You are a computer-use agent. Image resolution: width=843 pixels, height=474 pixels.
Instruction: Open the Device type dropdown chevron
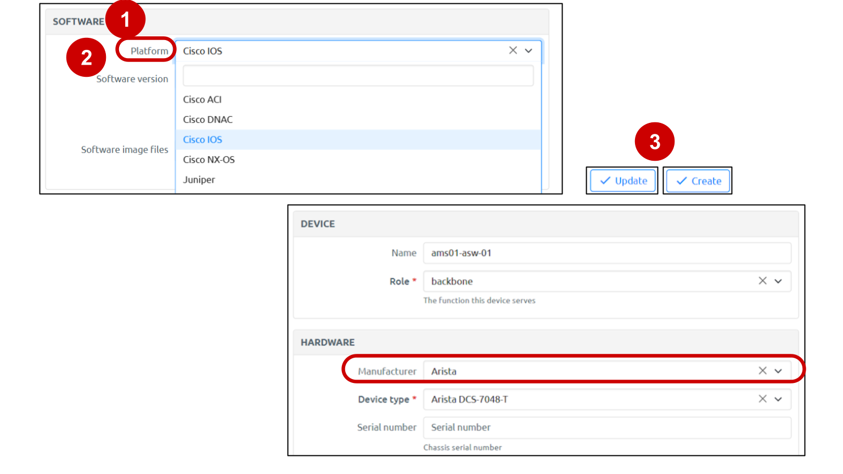pyautogui.click(x=778, y=399)
